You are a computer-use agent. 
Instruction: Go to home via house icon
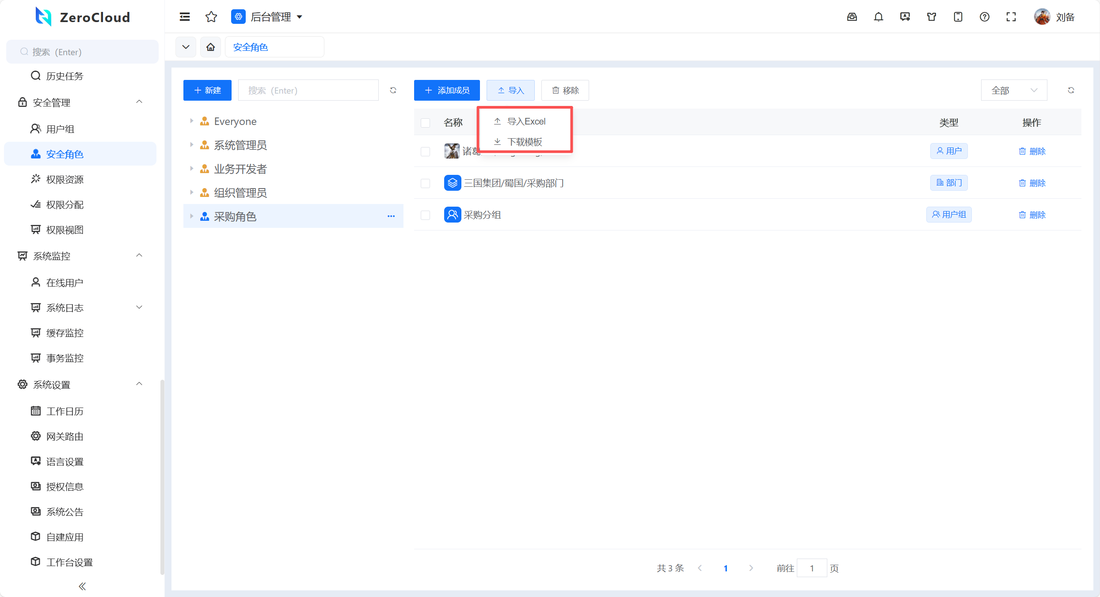[210, 47]
